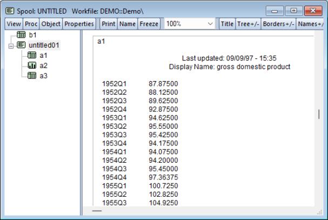Image resolution: width=328 pixels, height=220 pixels.
Task: Open the Proc menu
Action: 32,24
